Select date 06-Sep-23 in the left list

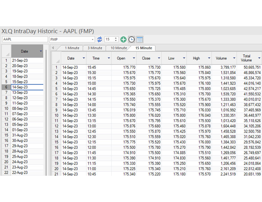(27, 119)
